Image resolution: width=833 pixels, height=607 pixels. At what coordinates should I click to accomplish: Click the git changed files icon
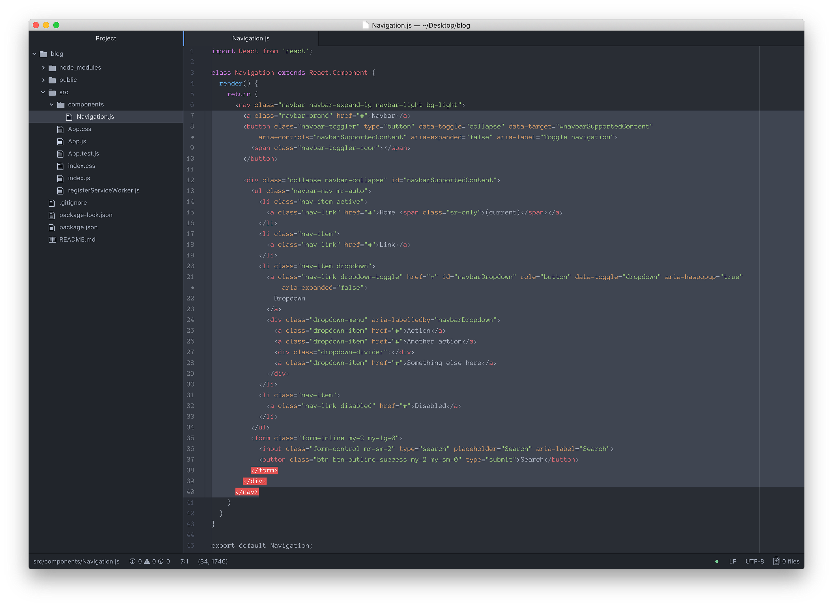coord(776,561)
